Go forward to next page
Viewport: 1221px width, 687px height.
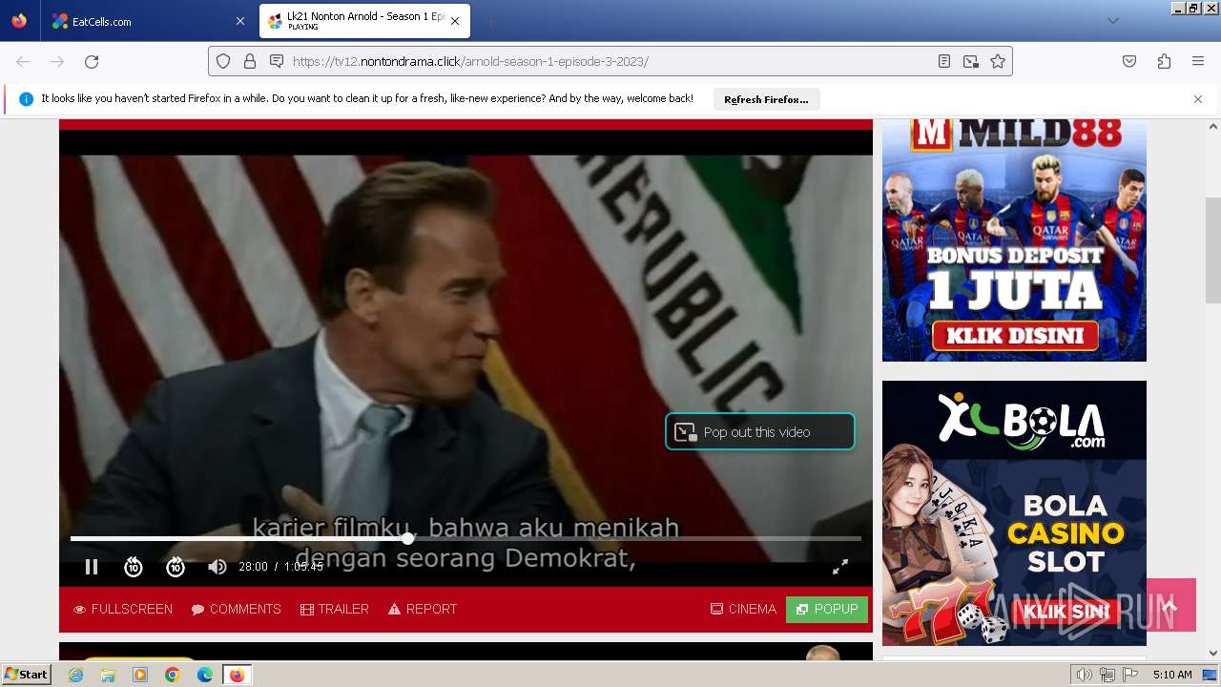(x=57, y=61)
